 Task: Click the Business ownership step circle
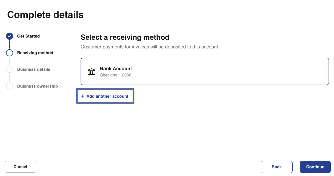click(x=10, y=86)
